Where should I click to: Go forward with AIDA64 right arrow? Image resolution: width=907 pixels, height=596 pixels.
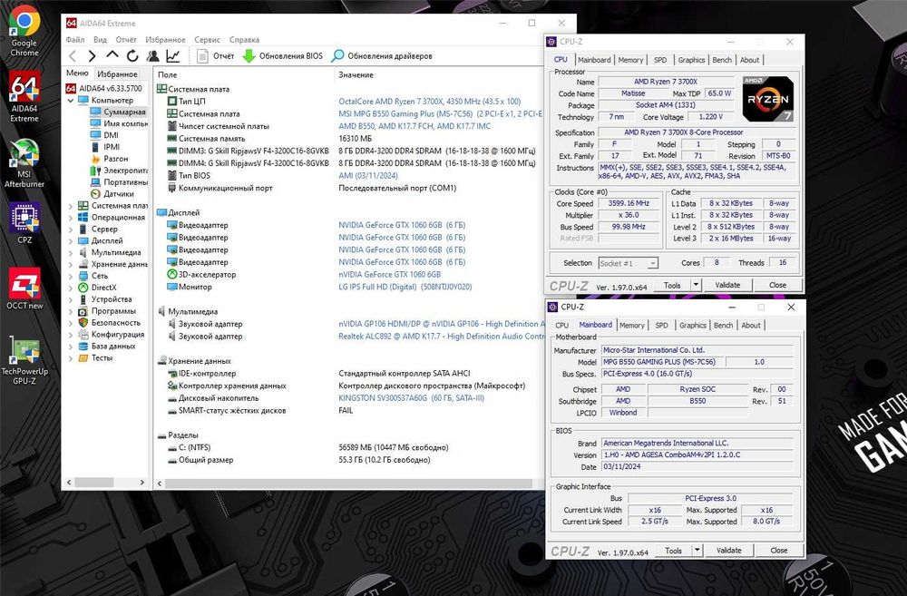pyautogui.click(x=92, y=56)
